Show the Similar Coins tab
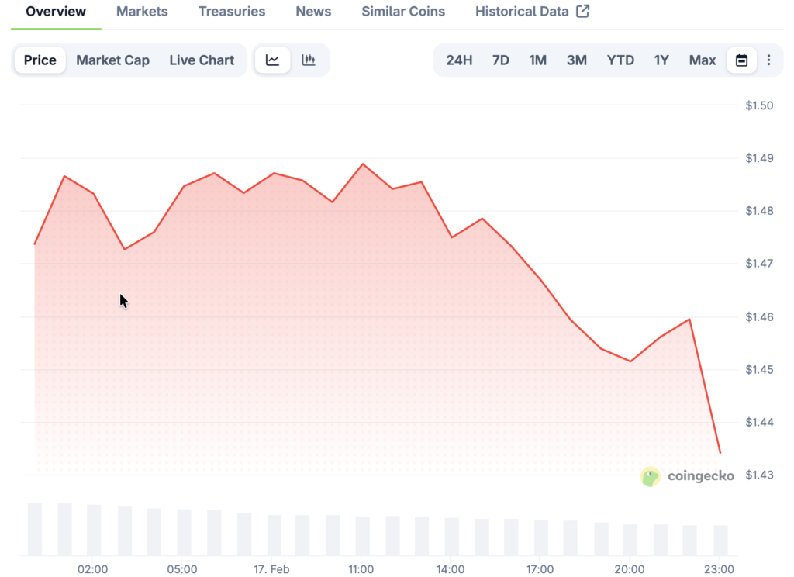This screenshot has height=577, width=794. coord(403,12)
